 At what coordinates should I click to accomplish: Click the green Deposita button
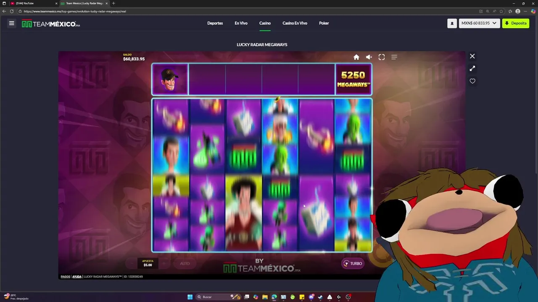click(516, 23)
